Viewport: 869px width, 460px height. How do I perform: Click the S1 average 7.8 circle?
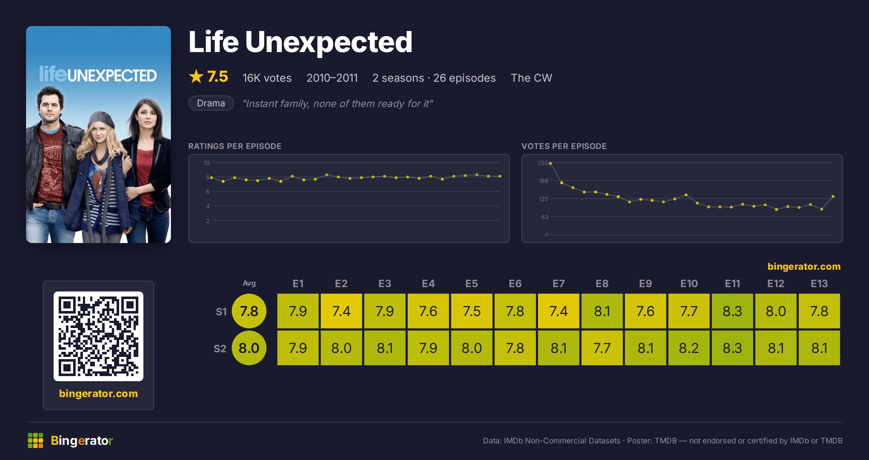point(249,311)
